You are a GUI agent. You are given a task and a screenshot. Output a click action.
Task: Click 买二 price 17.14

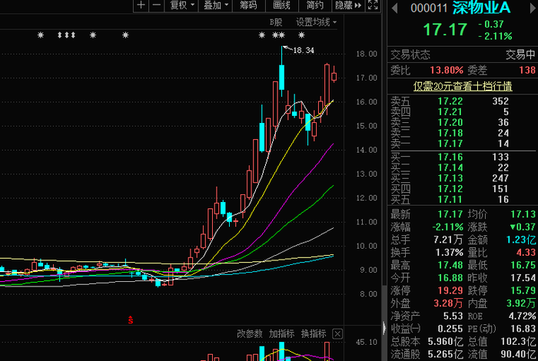pos(450,167)
